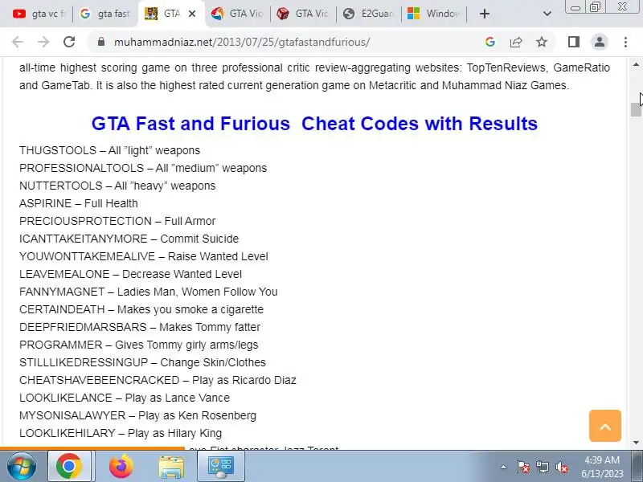This screenshot has width=643, height=482.
Task: Click the MYSONISALAWYER cheat line
Action: pyautogui.click(x=137, y=415)
